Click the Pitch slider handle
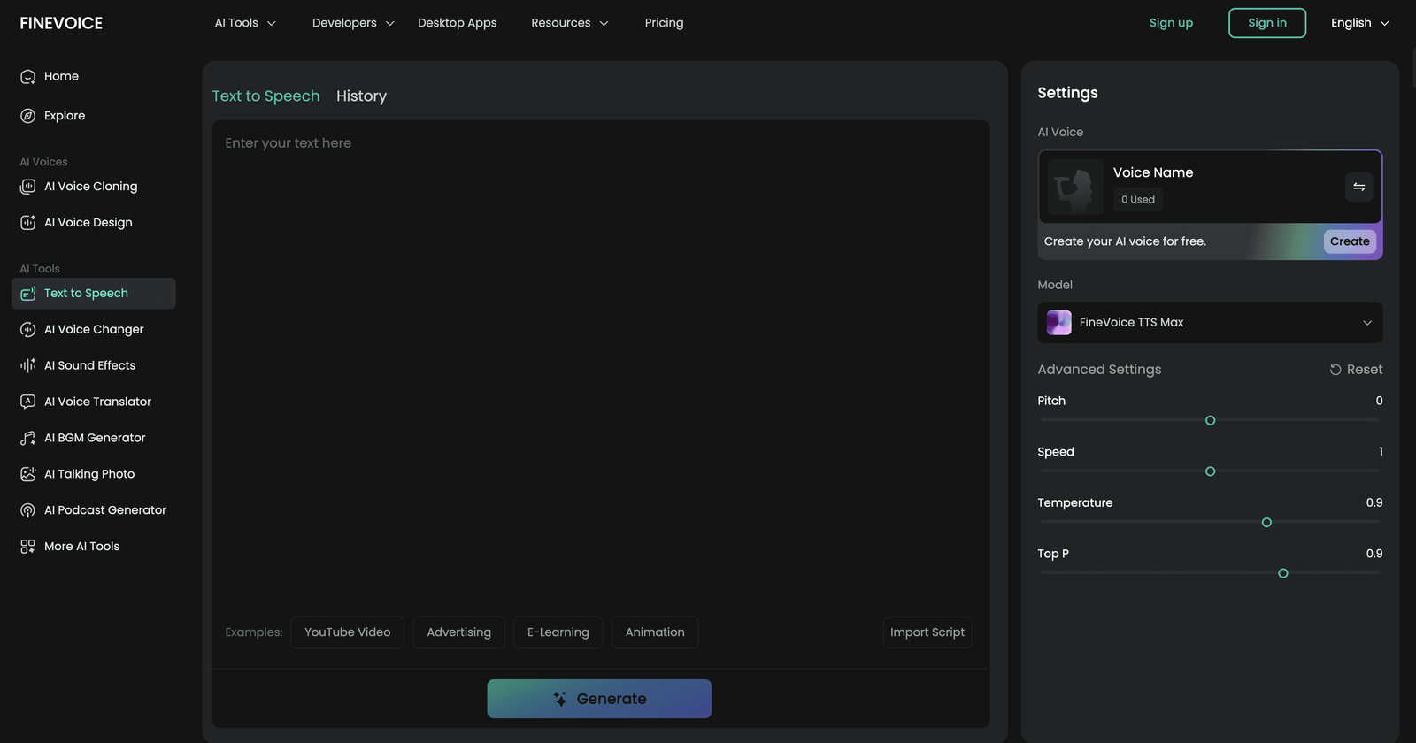Image resolution: width=1416 pixels, height=743 pixels. point(1210,420)
